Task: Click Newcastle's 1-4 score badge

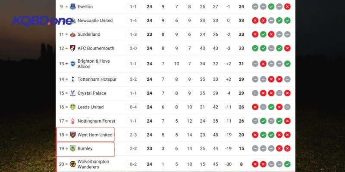Action: tap(132, 21)
